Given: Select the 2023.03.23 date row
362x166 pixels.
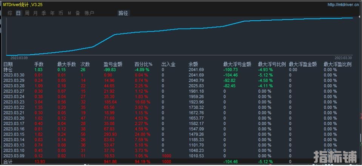Looking at the screenshot, I should [14, 102].
